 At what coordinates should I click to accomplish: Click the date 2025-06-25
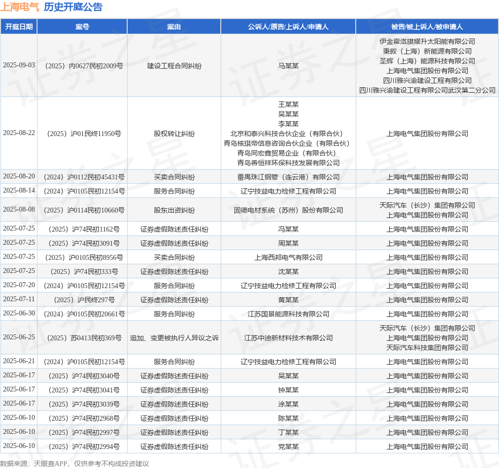point(19,337)
